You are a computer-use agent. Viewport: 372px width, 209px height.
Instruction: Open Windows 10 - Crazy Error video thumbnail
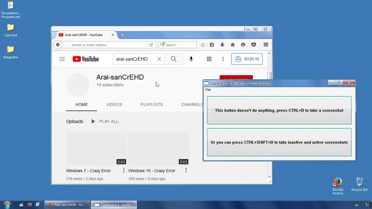tap(159, 148)
